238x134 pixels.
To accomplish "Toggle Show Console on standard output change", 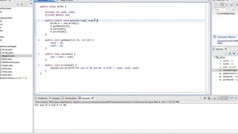I will point(222,98).
